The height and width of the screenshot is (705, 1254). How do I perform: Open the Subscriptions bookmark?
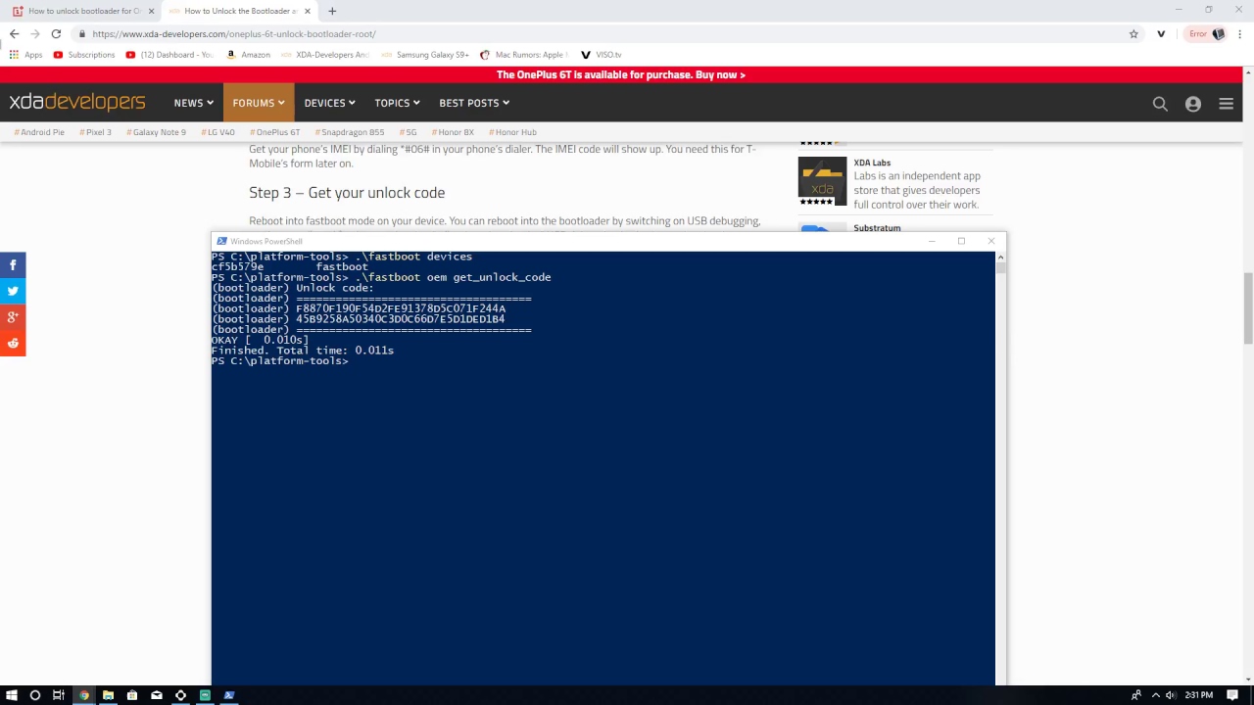point(84,55)
